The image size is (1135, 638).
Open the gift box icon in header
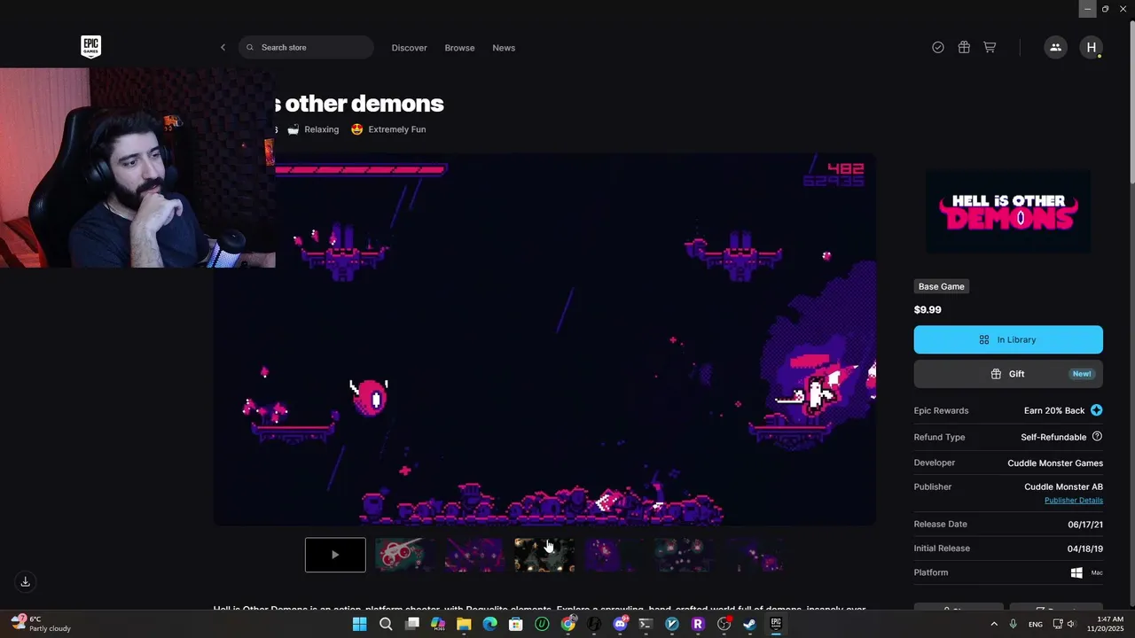pos(964,48)
